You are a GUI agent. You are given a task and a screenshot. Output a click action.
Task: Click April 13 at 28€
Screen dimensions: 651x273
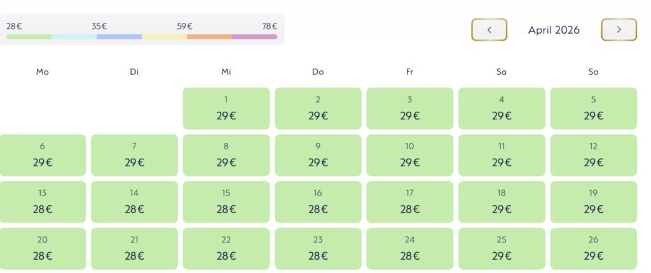(43, 202)
